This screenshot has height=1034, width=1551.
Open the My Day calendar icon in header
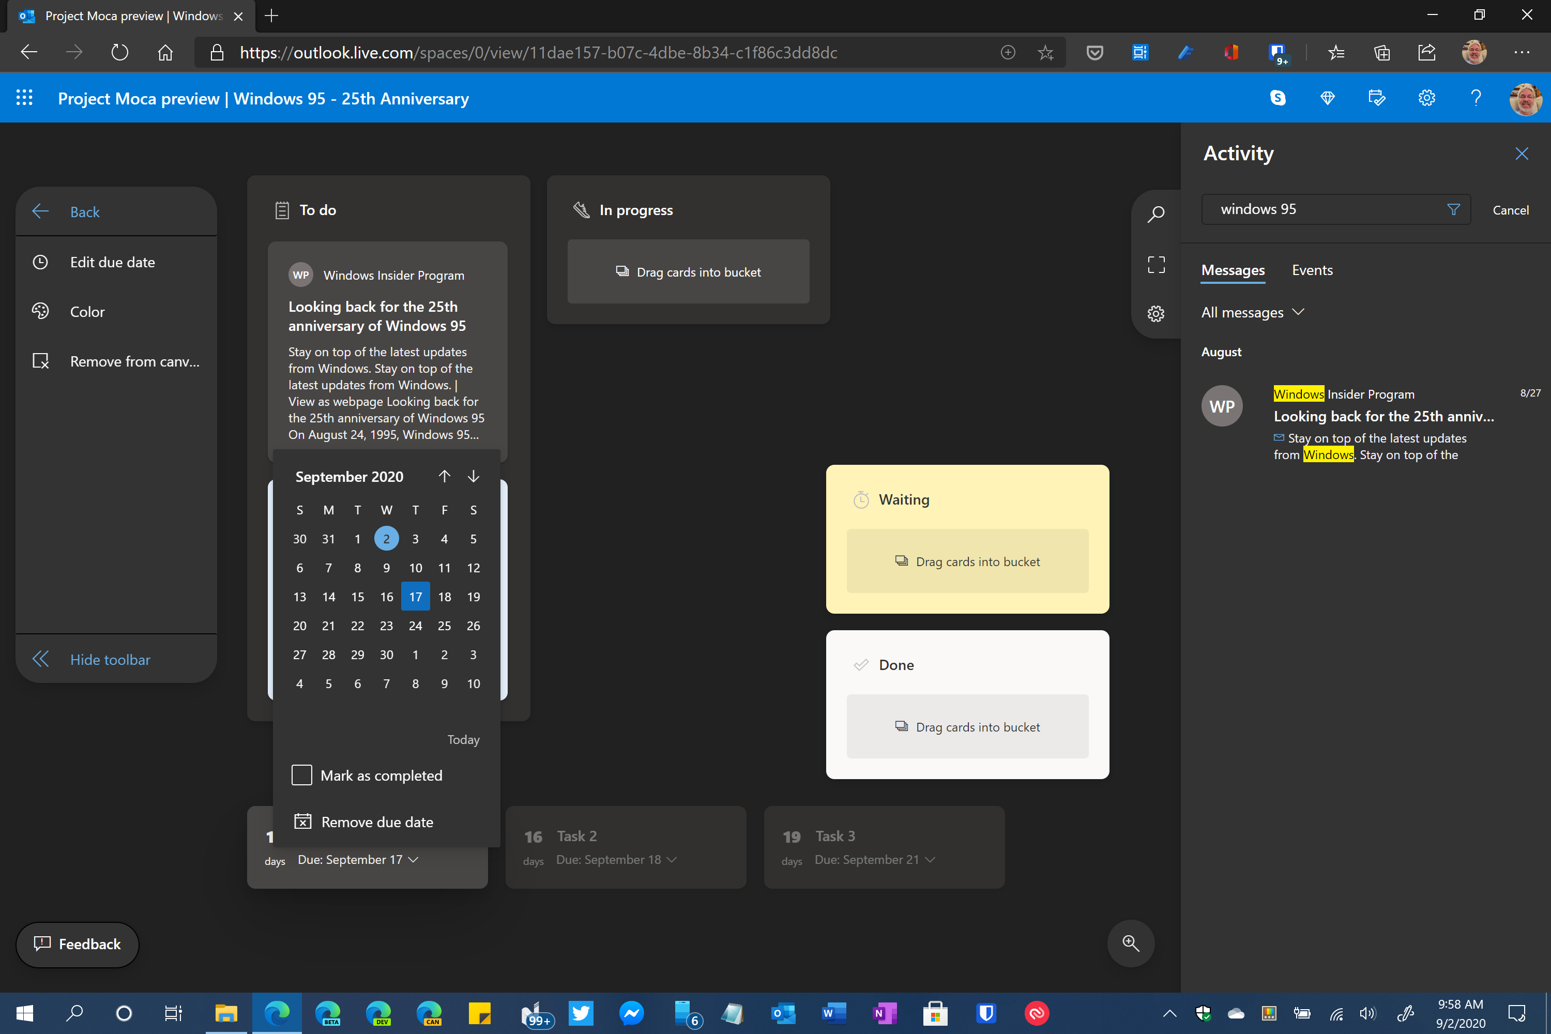[1376, 98]
